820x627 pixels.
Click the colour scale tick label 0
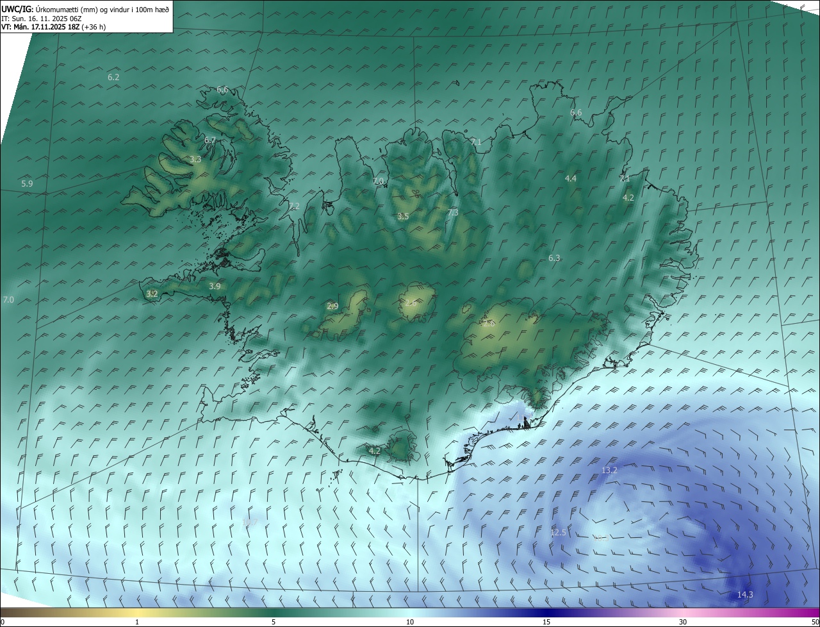point(3,623)
